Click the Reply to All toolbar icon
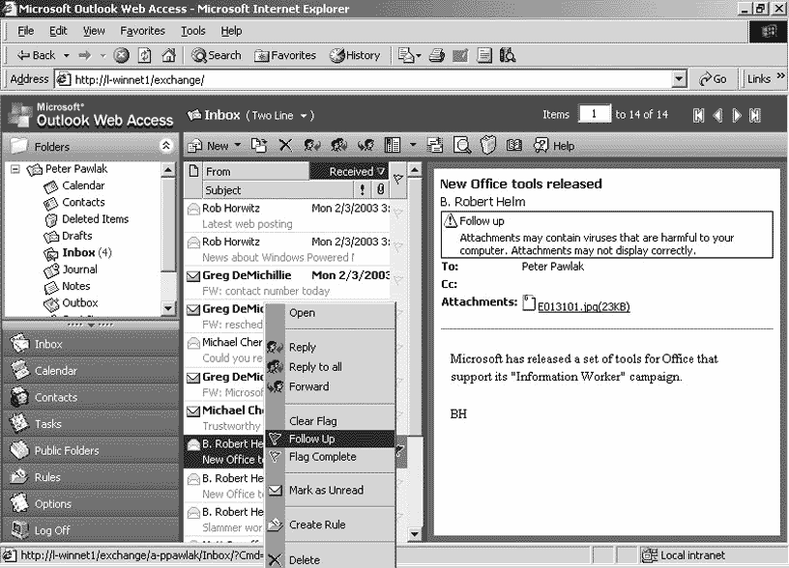This screenshot has width=789, height=568. pos(338,145)
